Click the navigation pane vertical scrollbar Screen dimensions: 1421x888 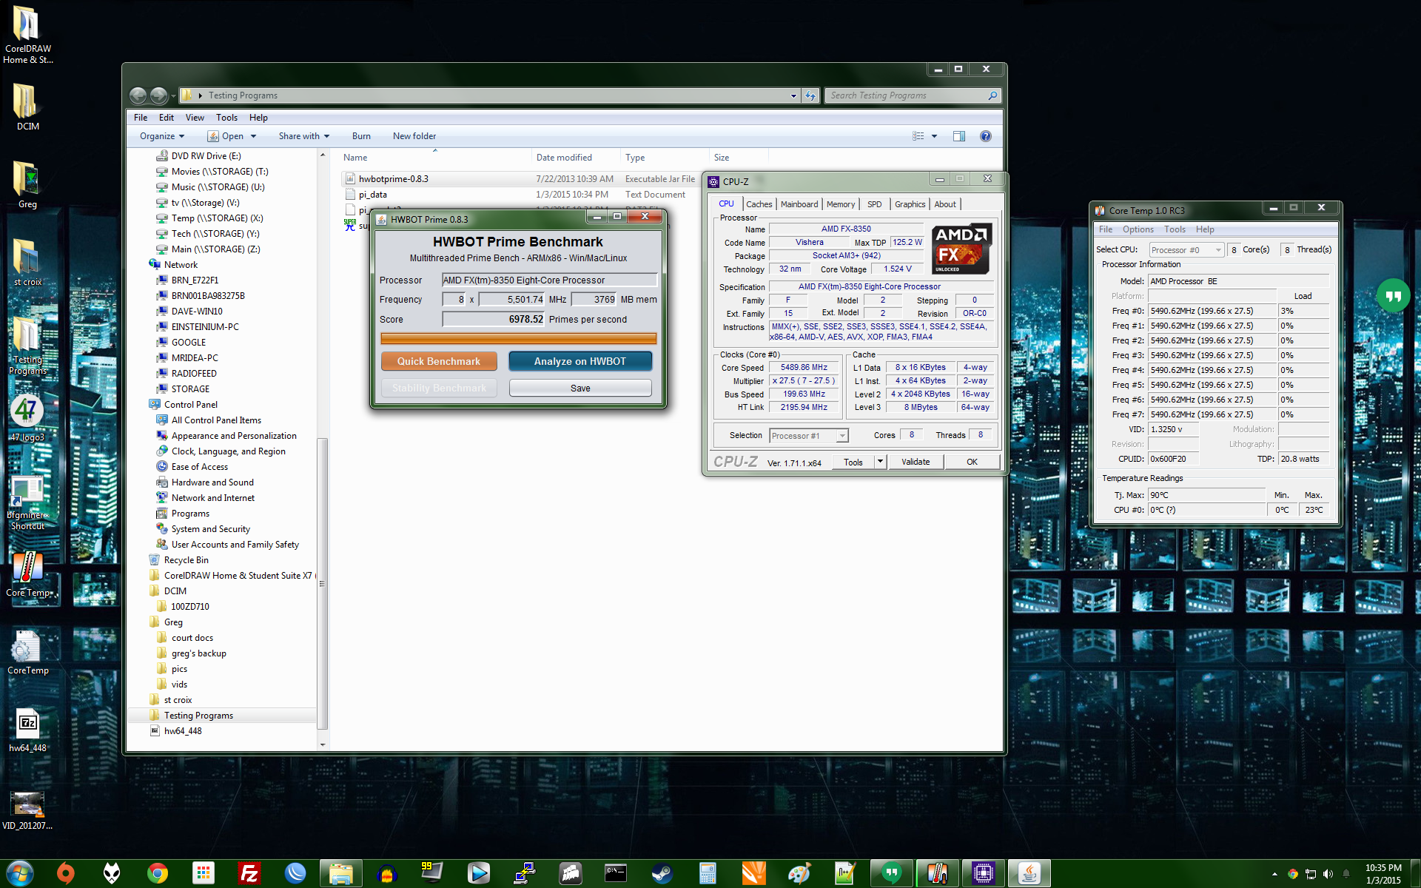[x=322, y=584]
